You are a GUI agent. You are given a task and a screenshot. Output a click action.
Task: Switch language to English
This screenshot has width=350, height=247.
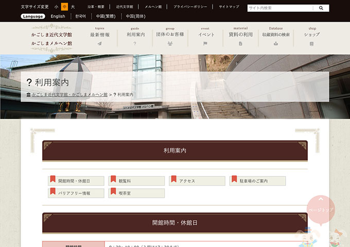click(58, 16)
